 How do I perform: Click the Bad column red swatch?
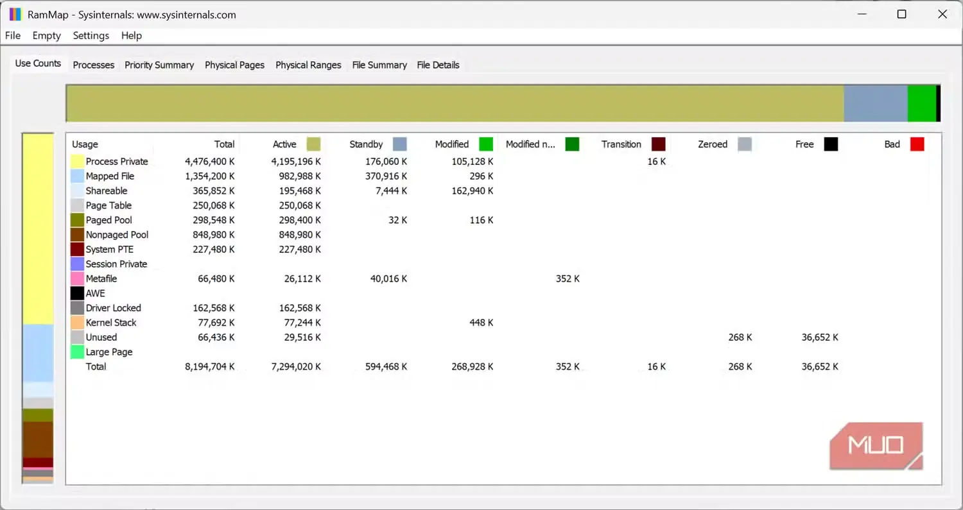coord(917,144)
